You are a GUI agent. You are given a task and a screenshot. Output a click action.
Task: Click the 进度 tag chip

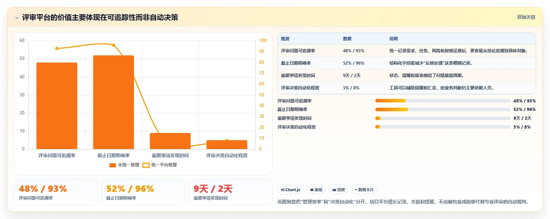(x=338, y=190)
